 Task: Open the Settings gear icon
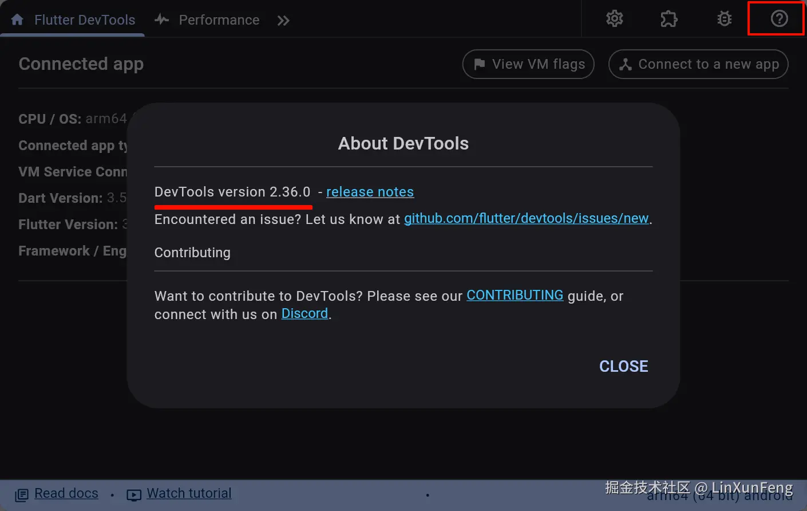pos(615,19)
